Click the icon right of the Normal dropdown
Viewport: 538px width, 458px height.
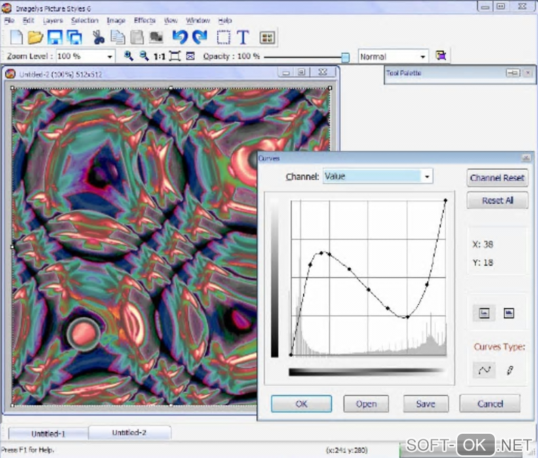(x=441, y=55)
